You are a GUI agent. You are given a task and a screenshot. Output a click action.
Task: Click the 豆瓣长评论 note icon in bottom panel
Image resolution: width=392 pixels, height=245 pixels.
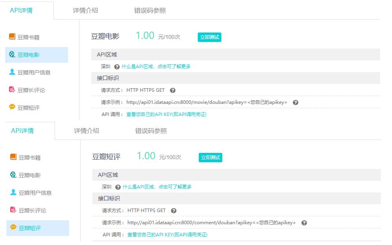click(13, 210)
